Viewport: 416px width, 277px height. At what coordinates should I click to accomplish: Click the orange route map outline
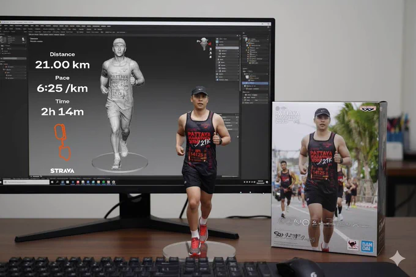click(x=62, y=142)
